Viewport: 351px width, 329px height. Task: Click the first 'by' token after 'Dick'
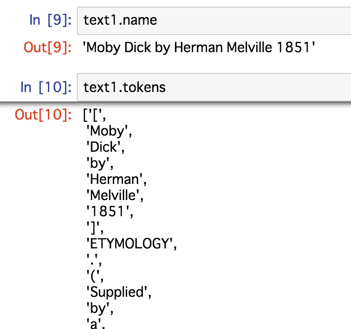click(x=100, y=164)
